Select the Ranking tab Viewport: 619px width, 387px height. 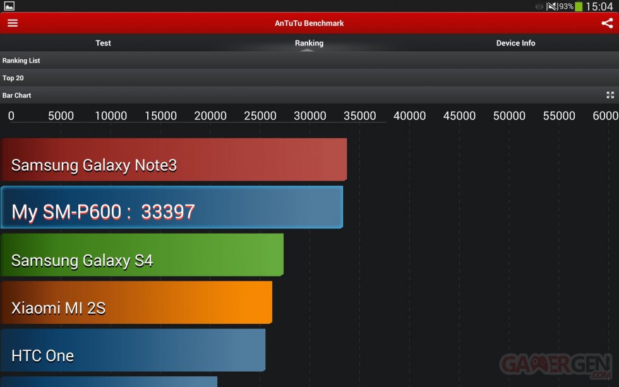click(x=309, y=43)
